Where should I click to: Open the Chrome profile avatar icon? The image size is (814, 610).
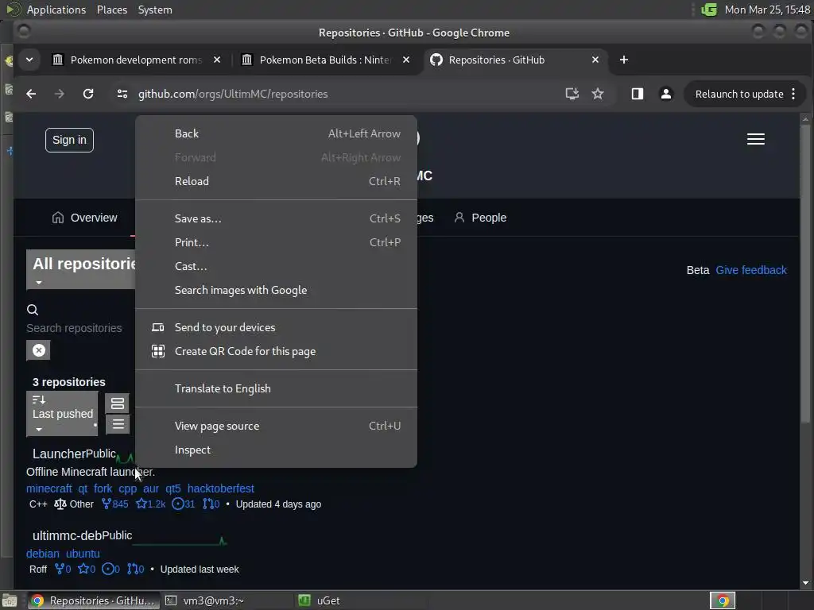[x=665, y=94]
